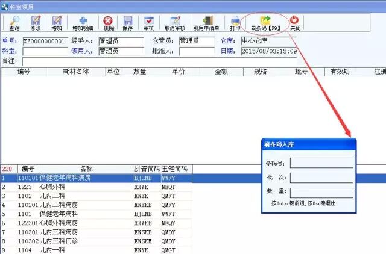Click the 单号 input field
386x254 pixels.
[x=45, y=41]
